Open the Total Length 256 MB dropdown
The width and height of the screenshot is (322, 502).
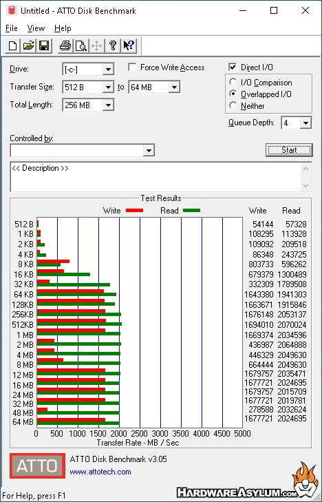point(109,105)
